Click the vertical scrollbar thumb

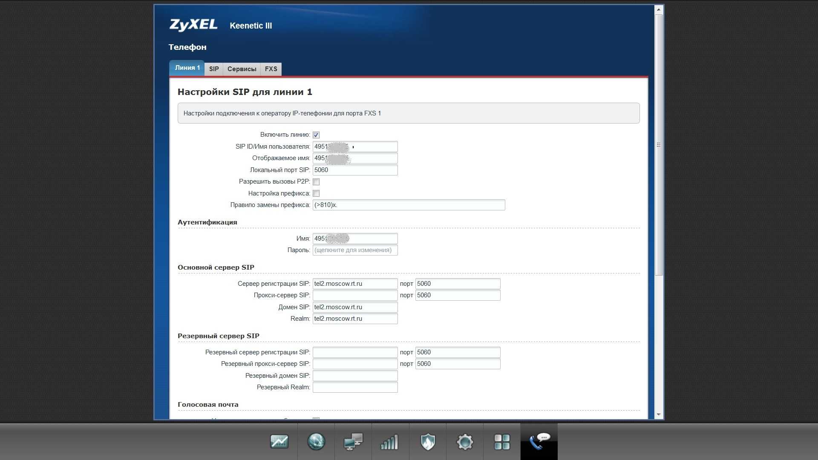point(659,145)
